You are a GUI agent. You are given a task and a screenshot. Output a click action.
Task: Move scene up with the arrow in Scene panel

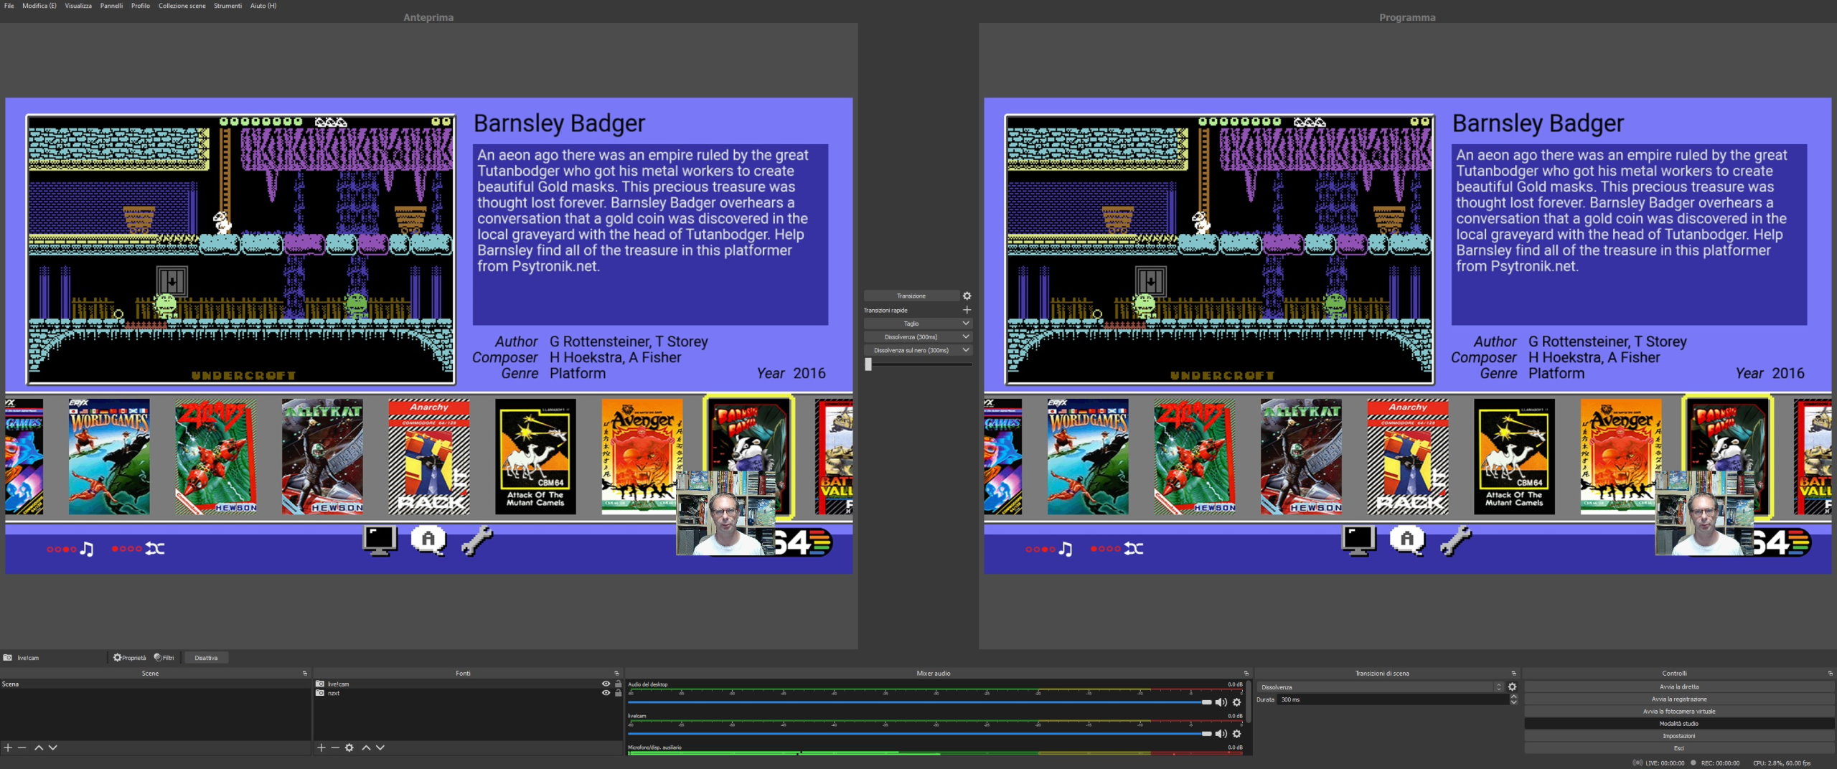(x=39, y=747)
